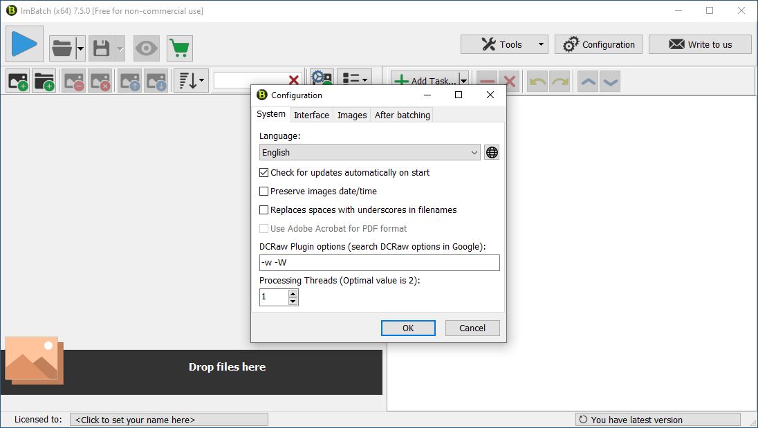Switch to the System tab
The height and width of the screenshot is (428, 758).
coord(270,114)
